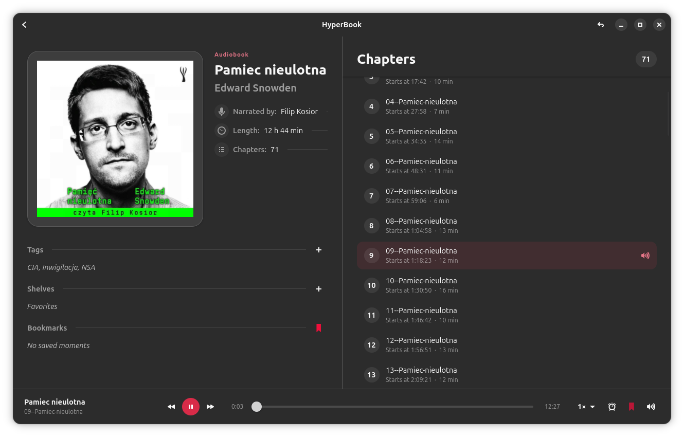Click the playback progress slider knob

point(257,407)
